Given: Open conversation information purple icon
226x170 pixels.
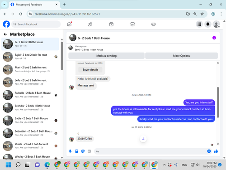Looking at the screenshot, I should pyautogui.click(x=214, y=38).
